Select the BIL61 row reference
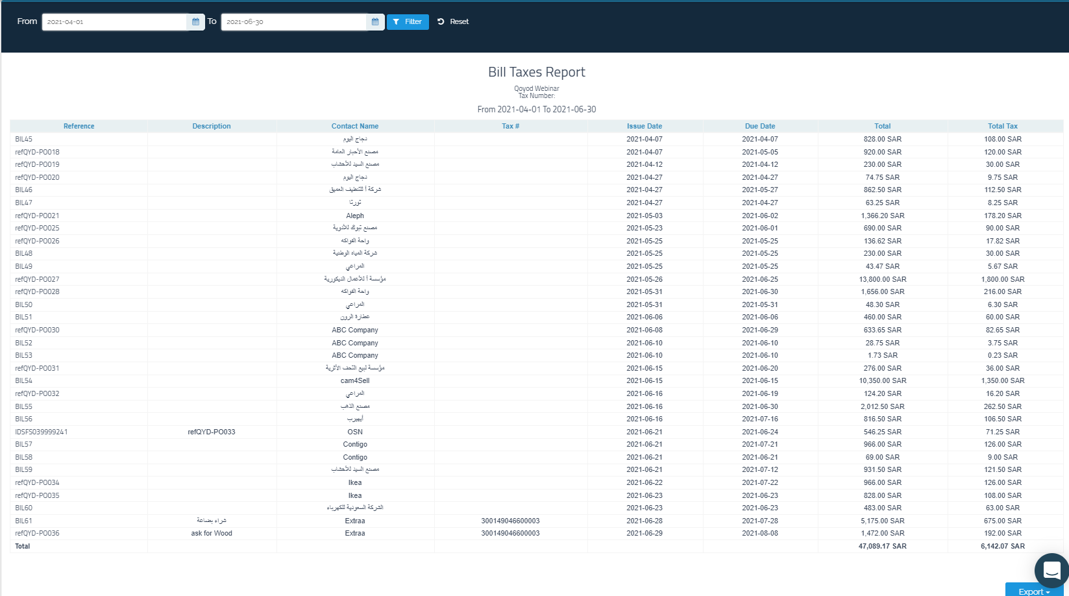 pyautogui.click(x=24, y=521)
